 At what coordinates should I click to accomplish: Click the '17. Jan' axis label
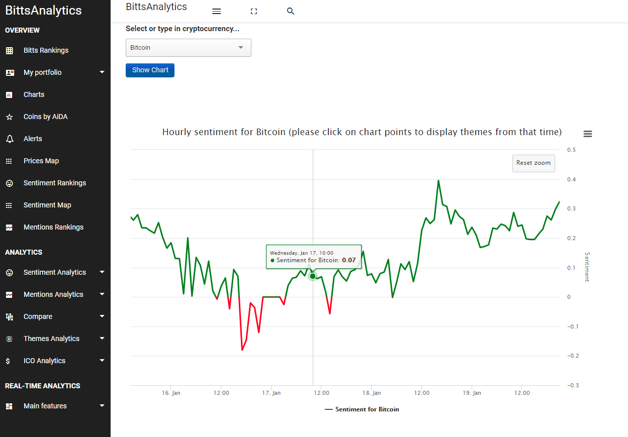[x=272, y=393]
